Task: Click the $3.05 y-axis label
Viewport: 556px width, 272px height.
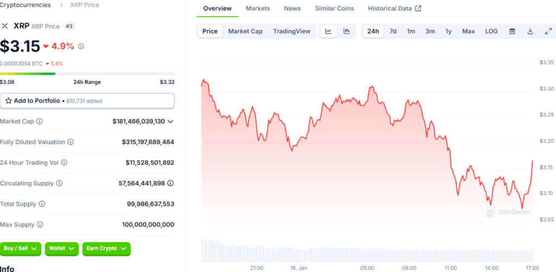Action: tap(546, 219)
